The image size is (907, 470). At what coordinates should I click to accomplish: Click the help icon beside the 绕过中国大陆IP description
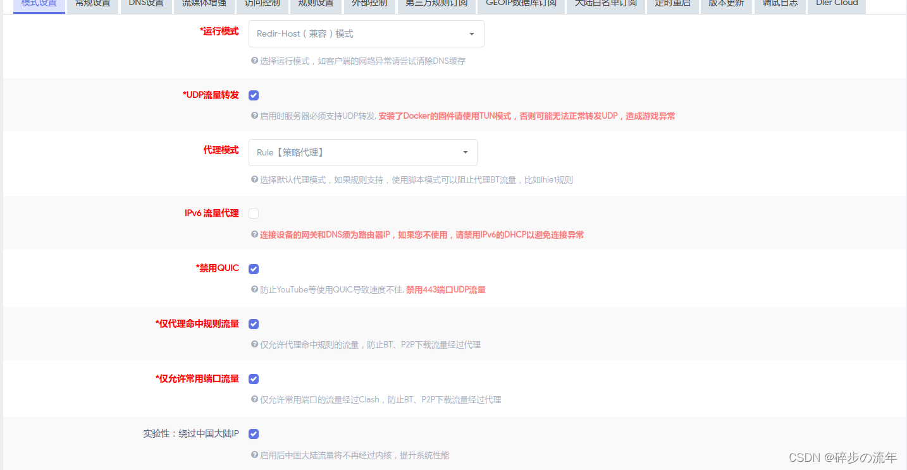pyautogui.click(x=254, y=454)
